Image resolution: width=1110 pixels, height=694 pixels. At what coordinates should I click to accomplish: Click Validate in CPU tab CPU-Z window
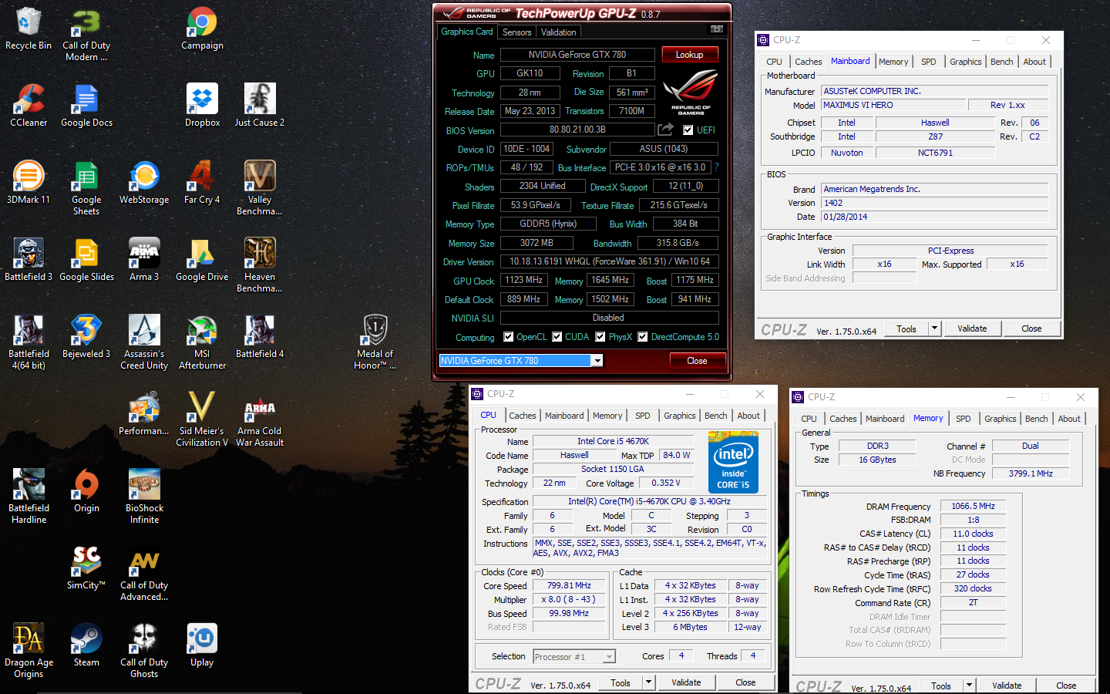(686, 682)
